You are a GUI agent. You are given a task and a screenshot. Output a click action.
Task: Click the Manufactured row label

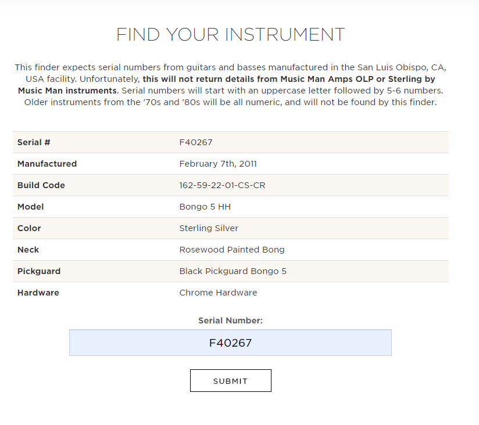point(47,164)
